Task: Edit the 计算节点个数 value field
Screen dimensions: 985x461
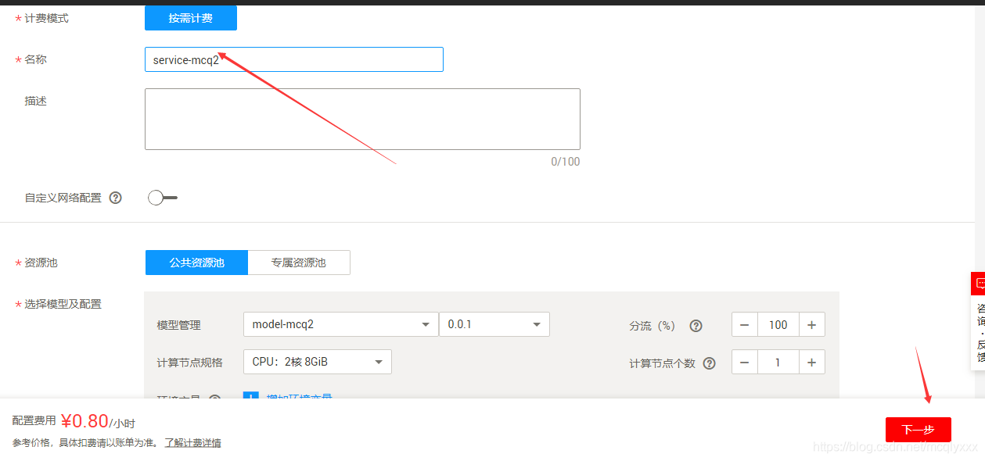Action: [x=778, y=362]
